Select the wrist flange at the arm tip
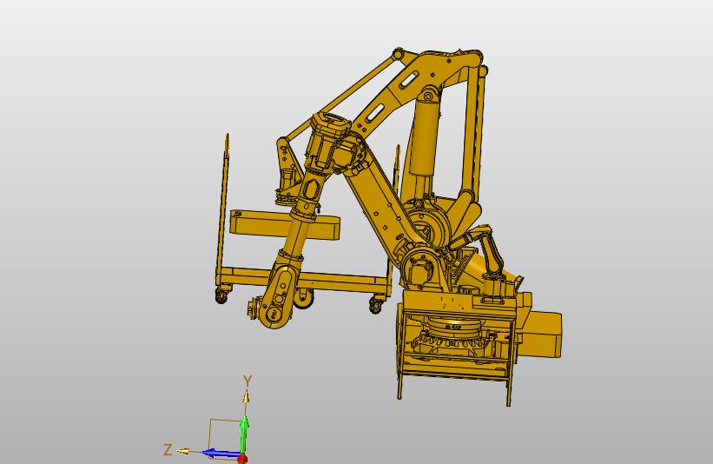The width and height of the screenshot is (713, 464). pos(254,308)
